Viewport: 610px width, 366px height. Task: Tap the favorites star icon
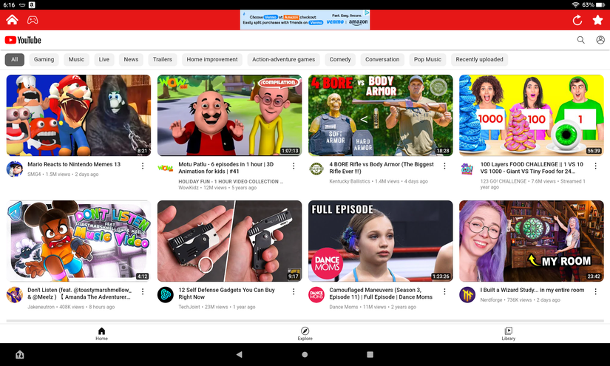(x=597, y=20)
